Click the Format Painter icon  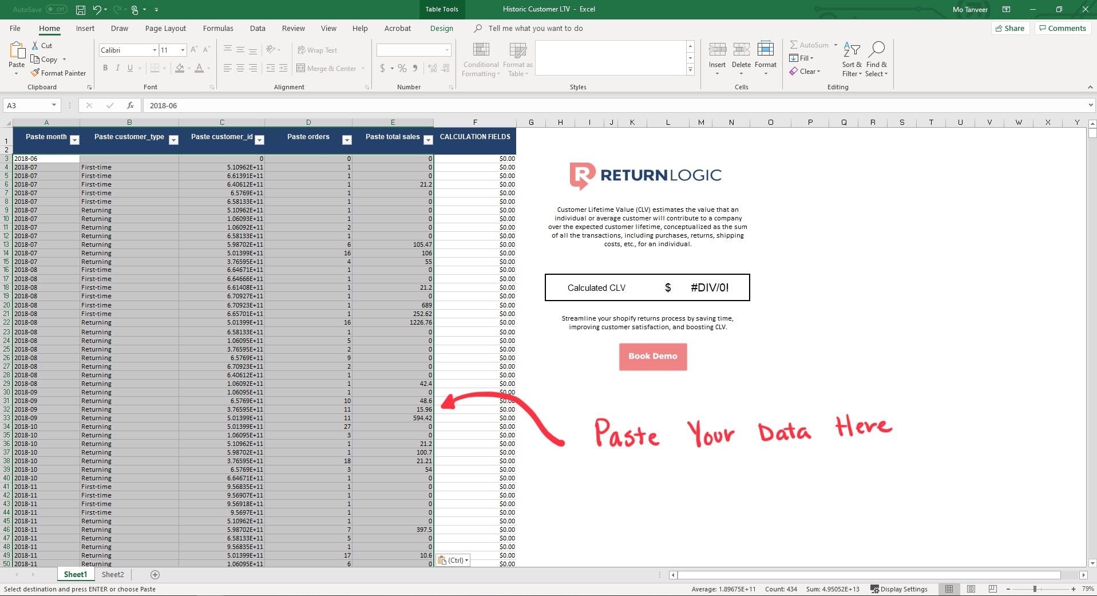point(35,73)
